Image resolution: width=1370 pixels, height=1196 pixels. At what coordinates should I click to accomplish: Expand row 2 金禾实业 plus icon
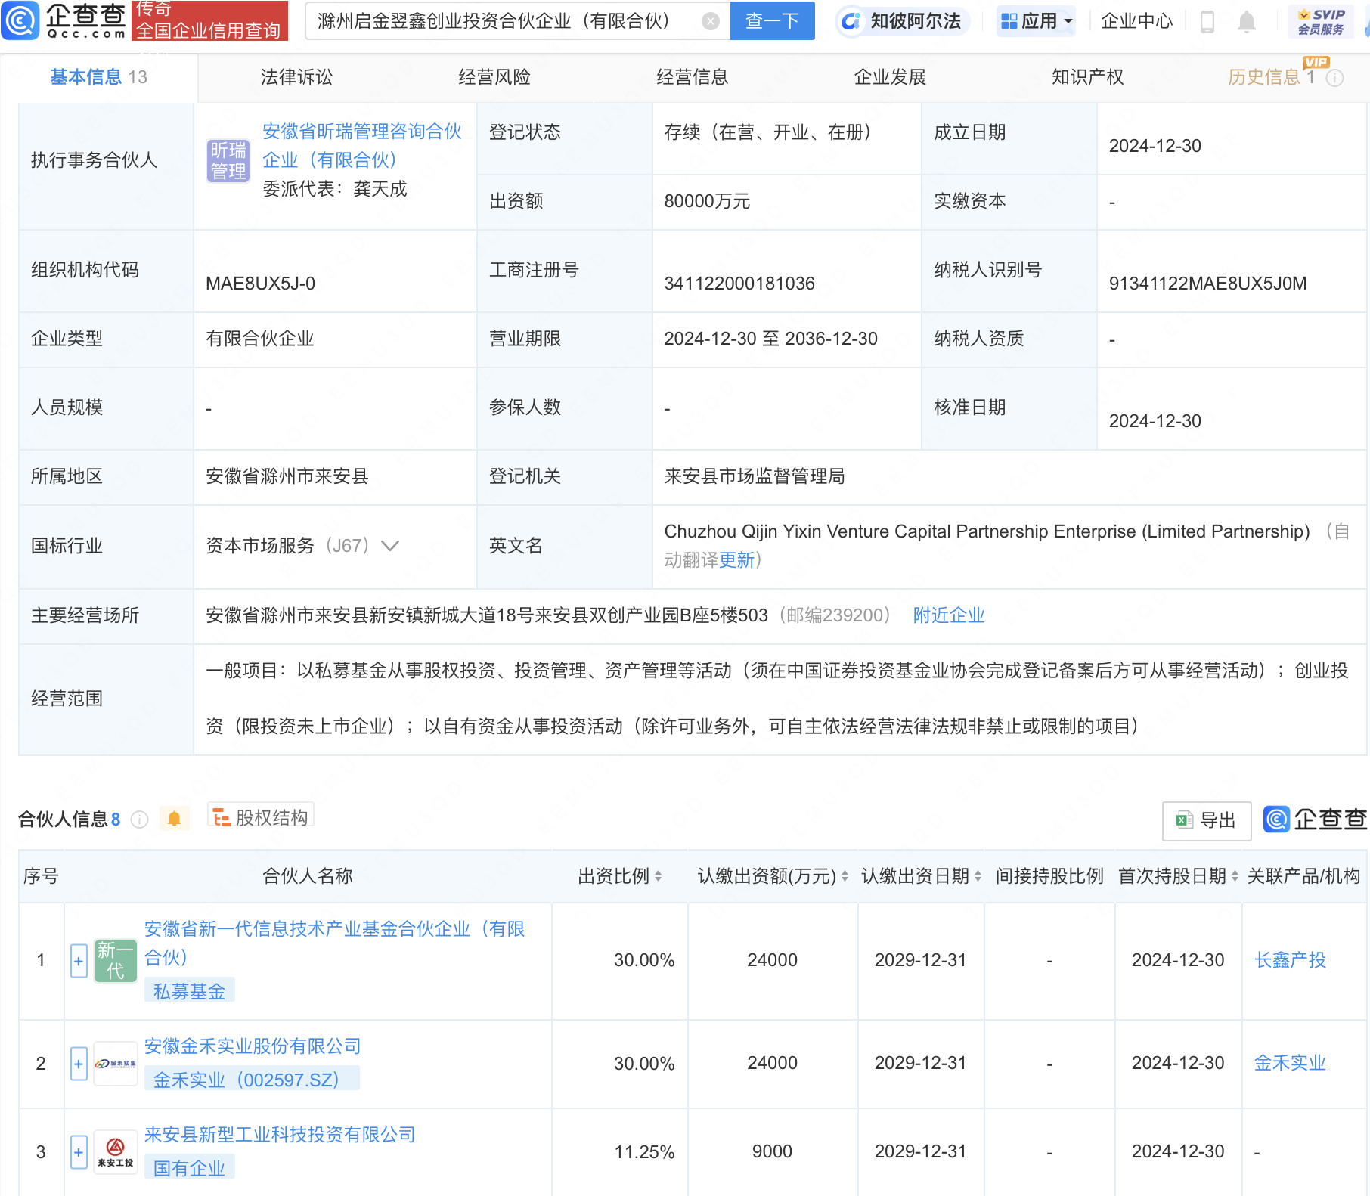(79, 1064)
